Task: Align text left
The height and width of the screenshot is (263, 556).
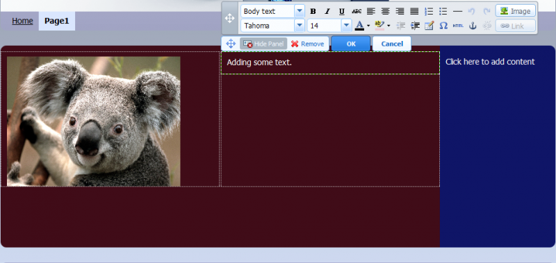Action: (x=371, y=11)
